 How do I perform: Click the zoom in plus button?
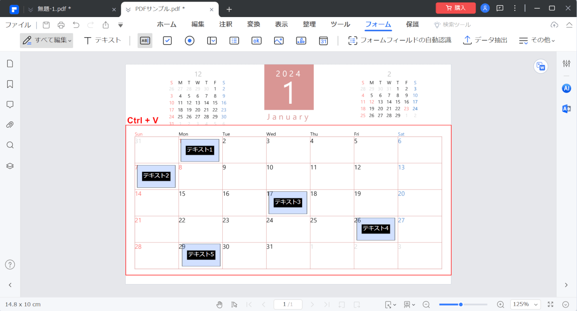(501, 304)
